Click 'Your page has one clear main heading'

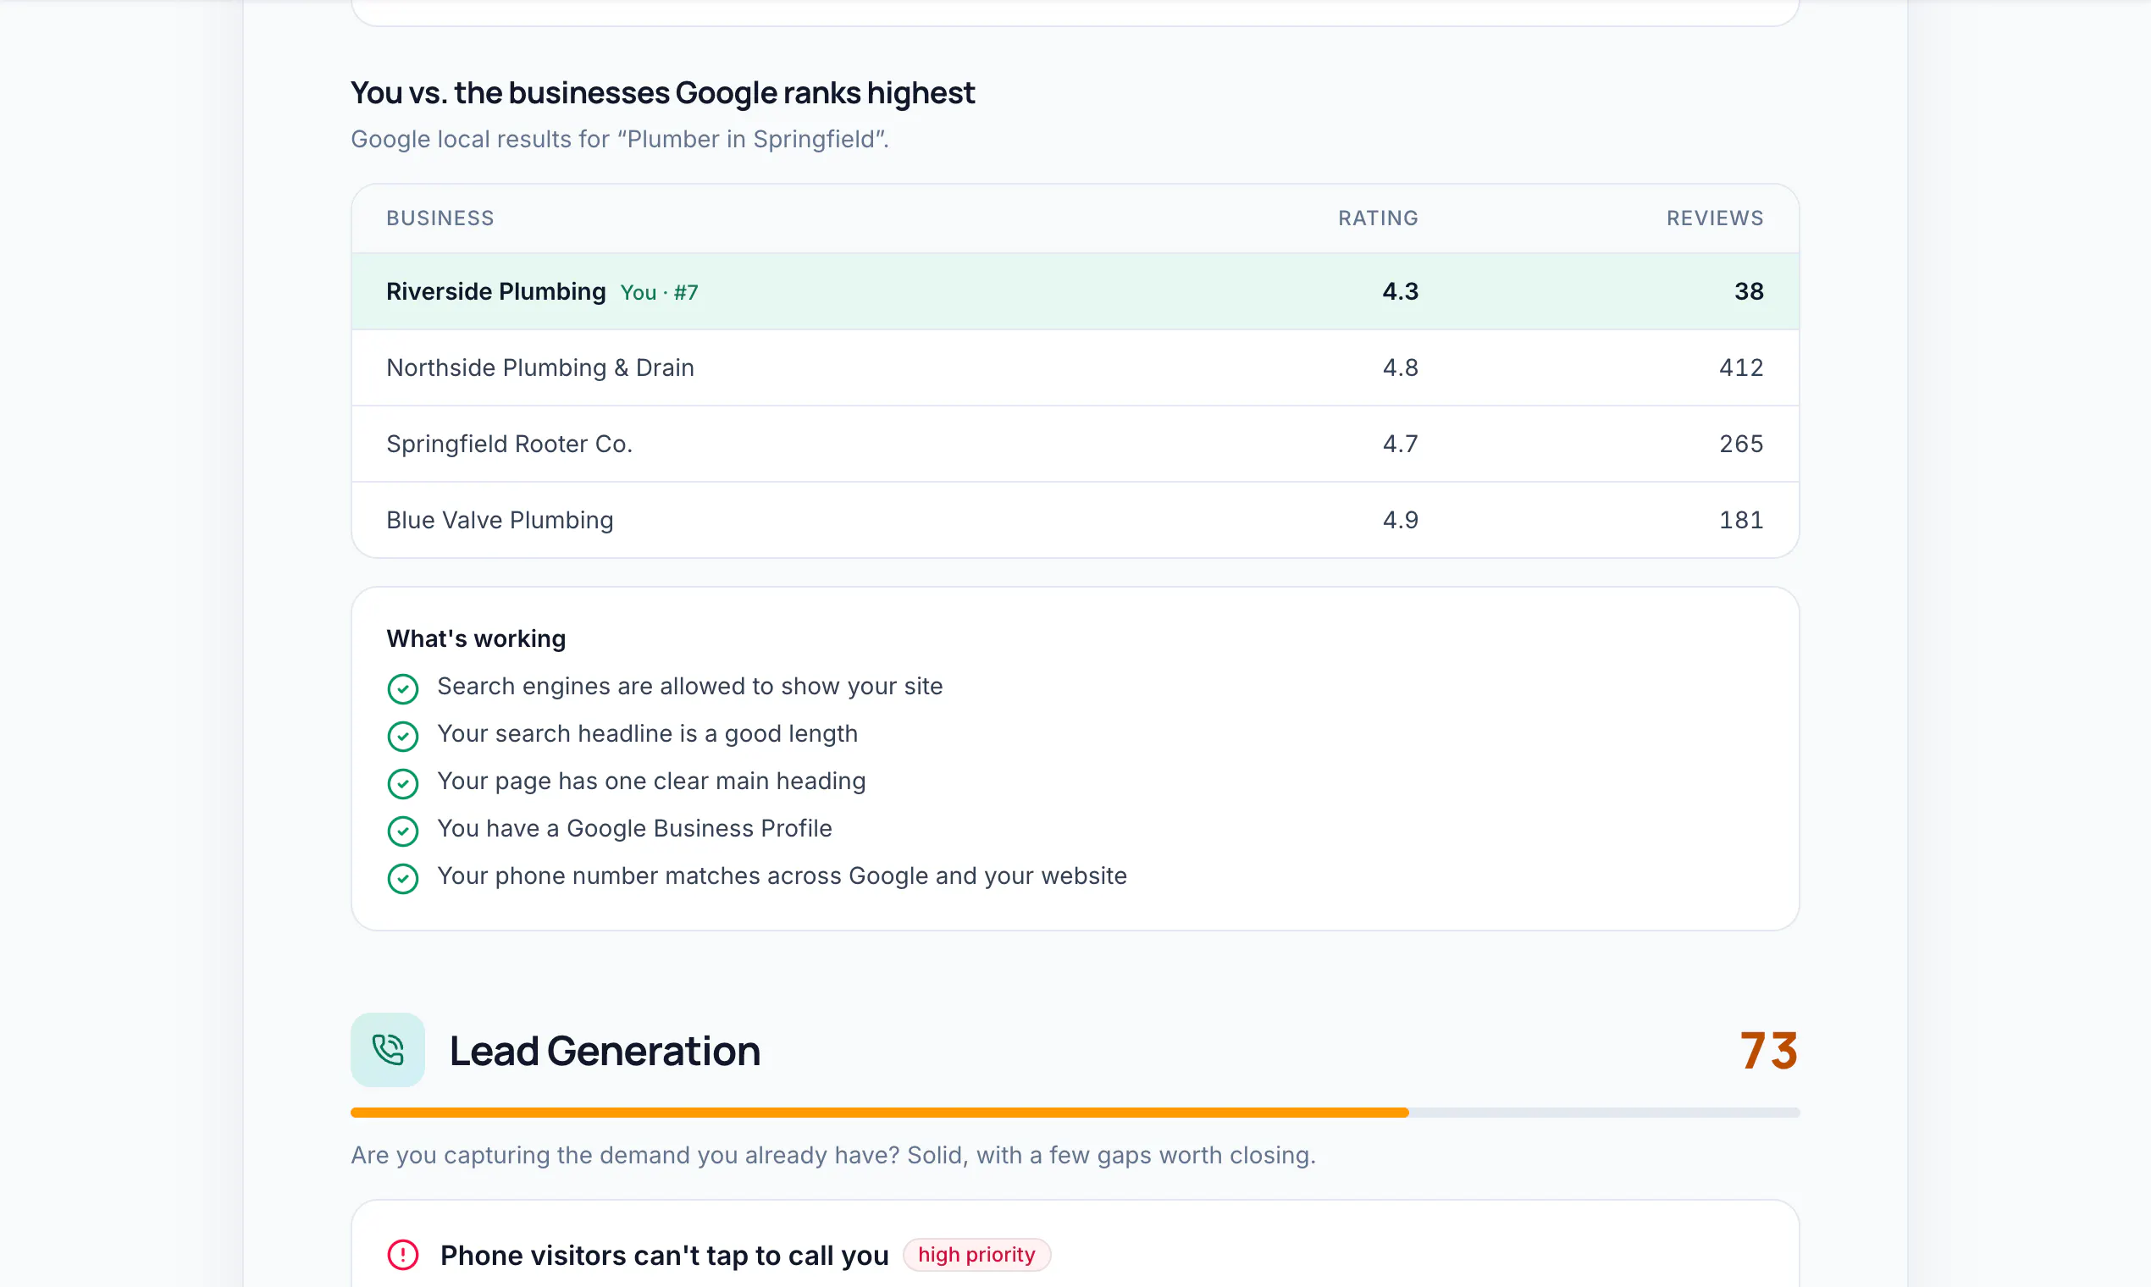pyautogui.click(x=651, y=781)
